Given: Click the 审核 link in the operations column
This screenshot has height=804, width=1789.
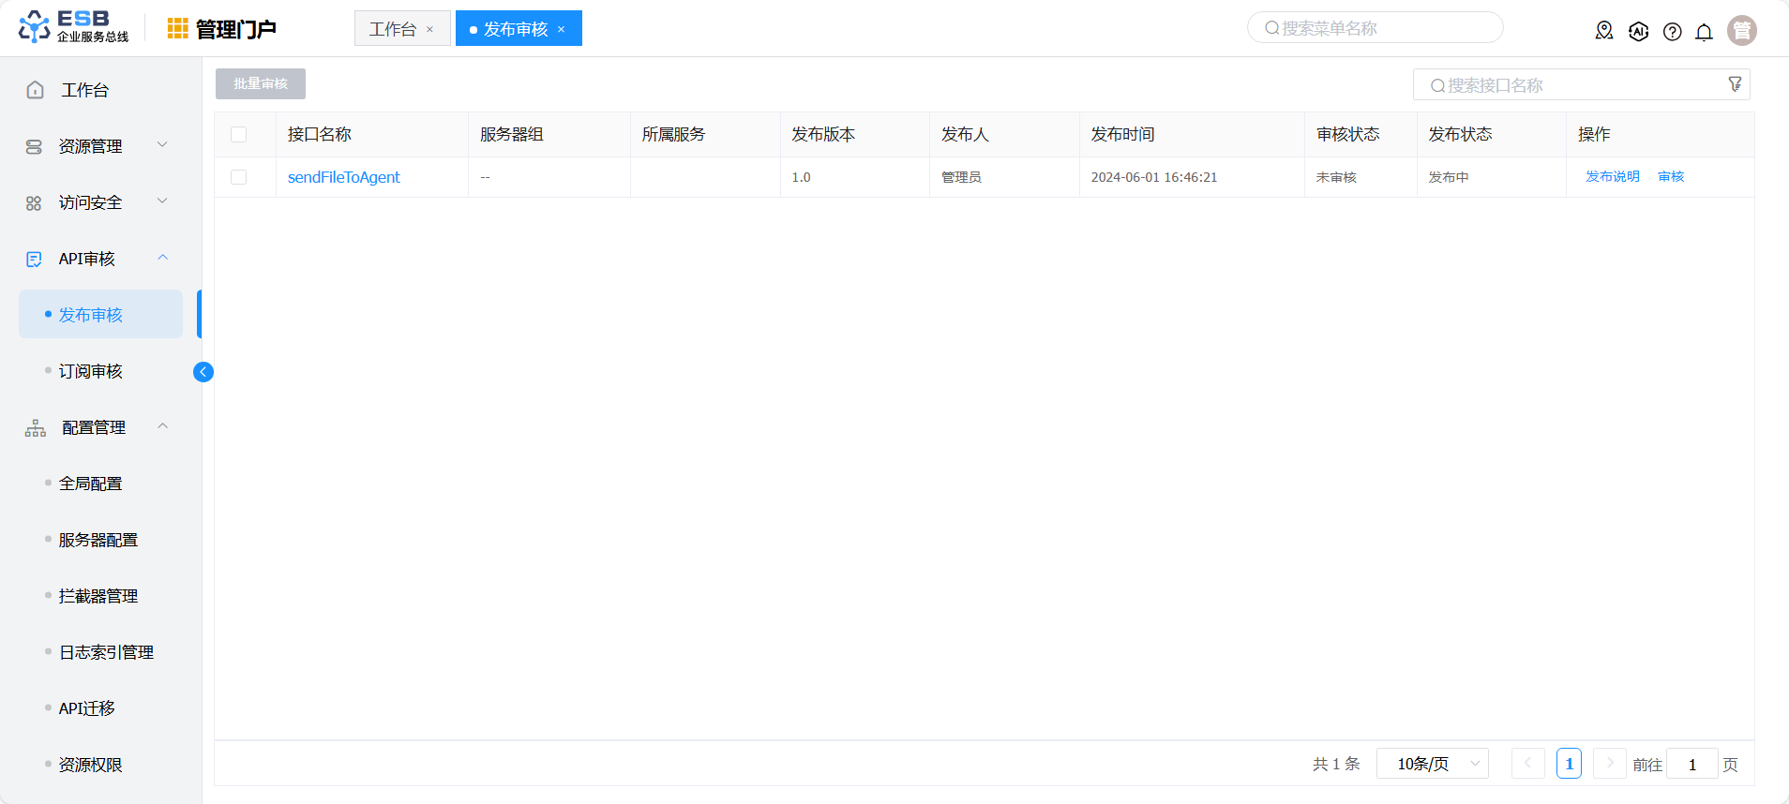Looking at the screenshot, I should coord(1671,176).
